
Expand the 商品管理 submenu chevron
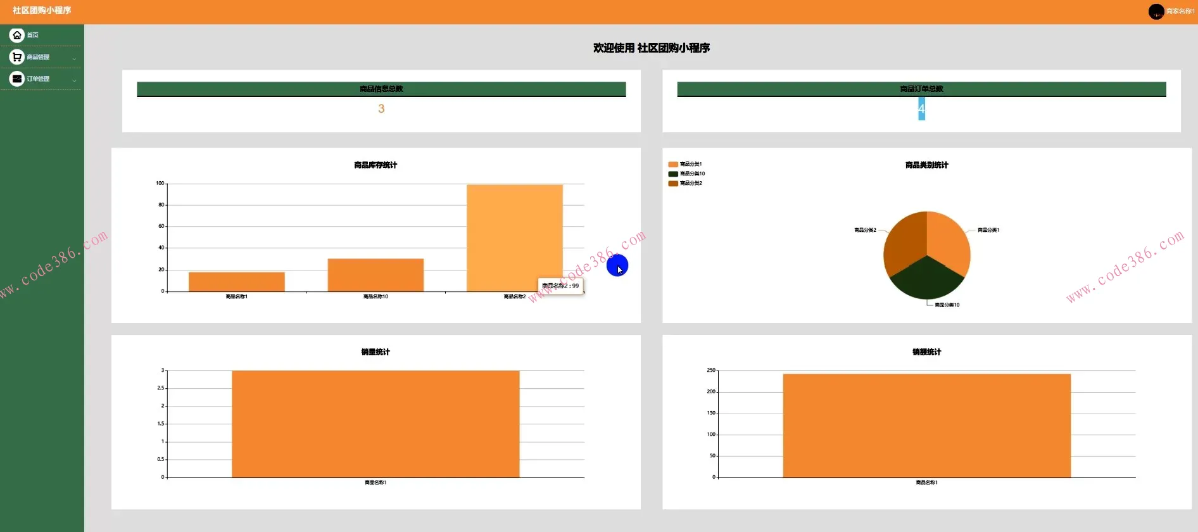point(74,58)
